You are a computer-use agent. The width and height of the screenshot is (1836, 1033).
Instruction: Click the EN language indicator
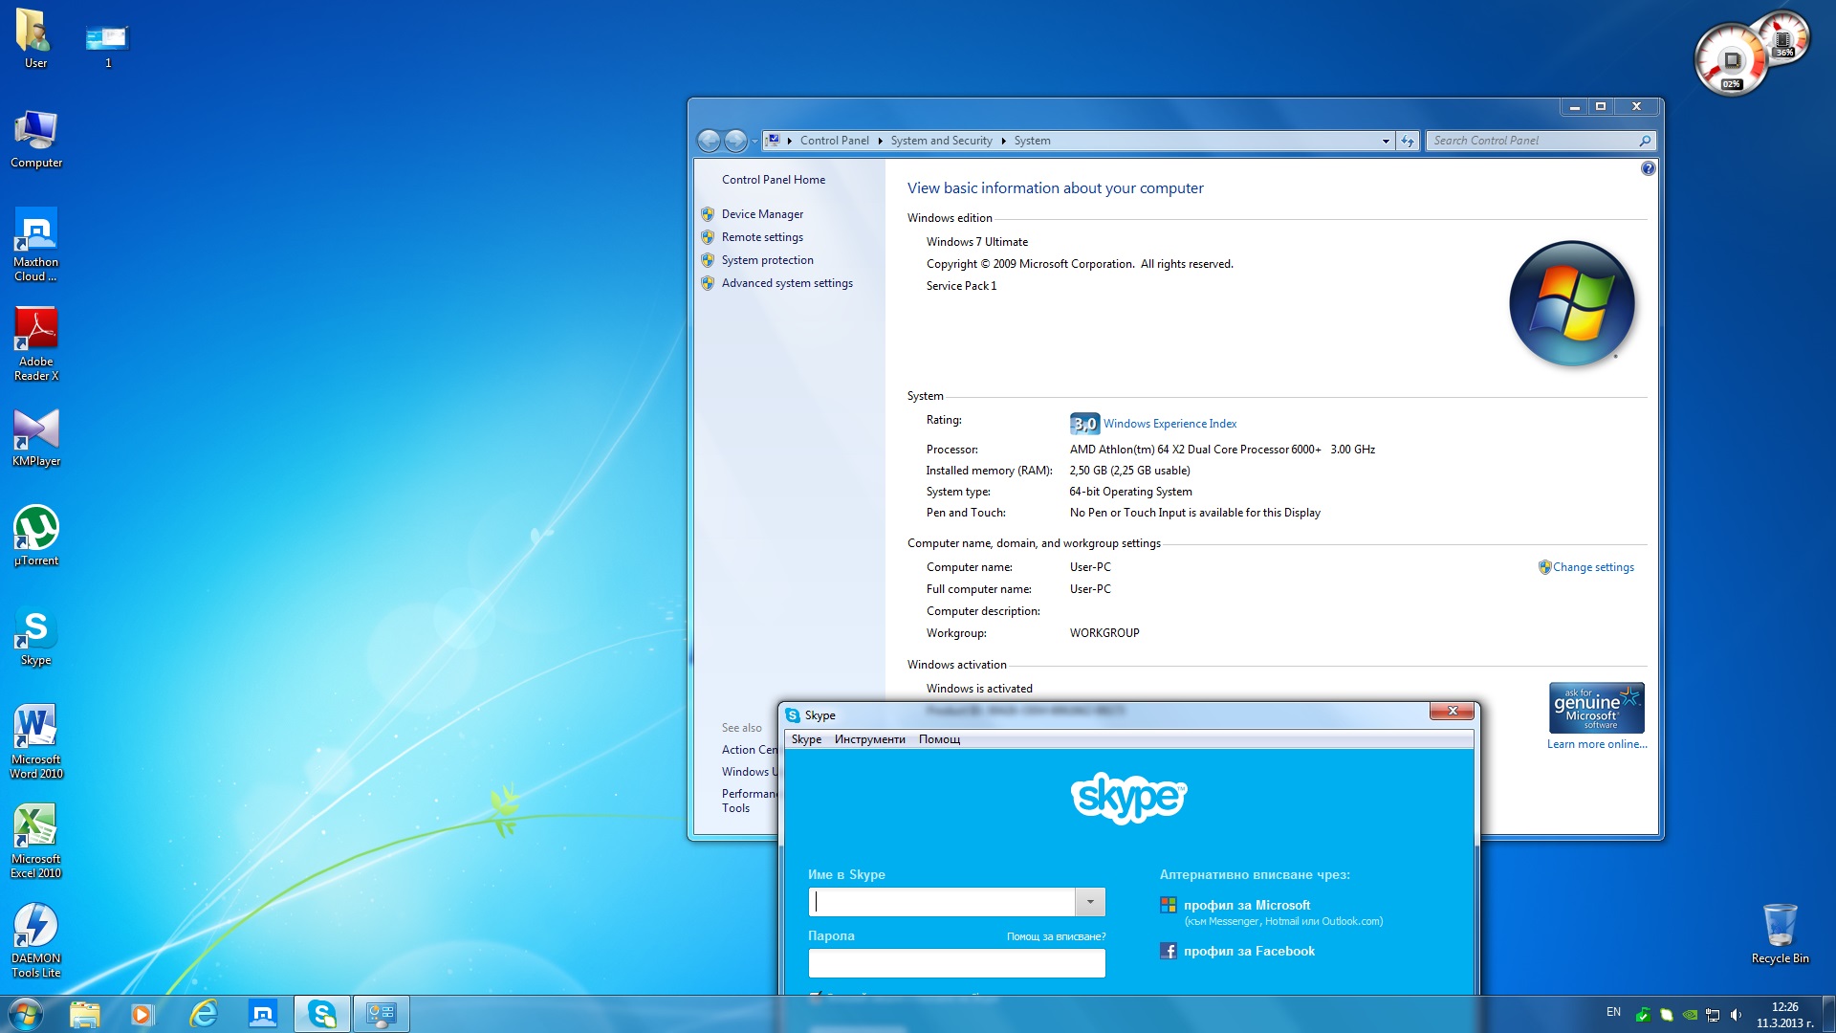pos(1613,1012)
